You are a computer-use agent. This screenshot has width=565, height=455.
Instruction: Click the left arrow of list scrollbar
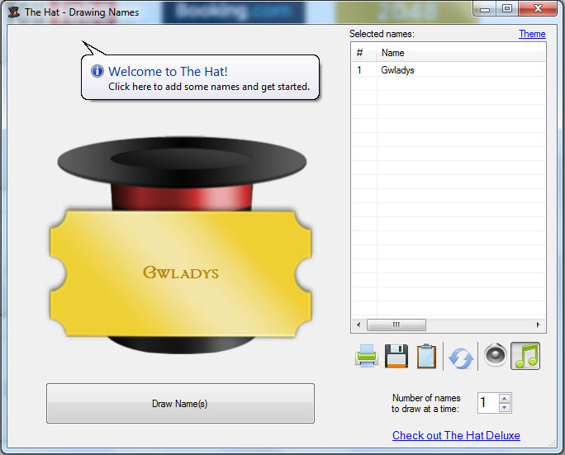(358, 325)
